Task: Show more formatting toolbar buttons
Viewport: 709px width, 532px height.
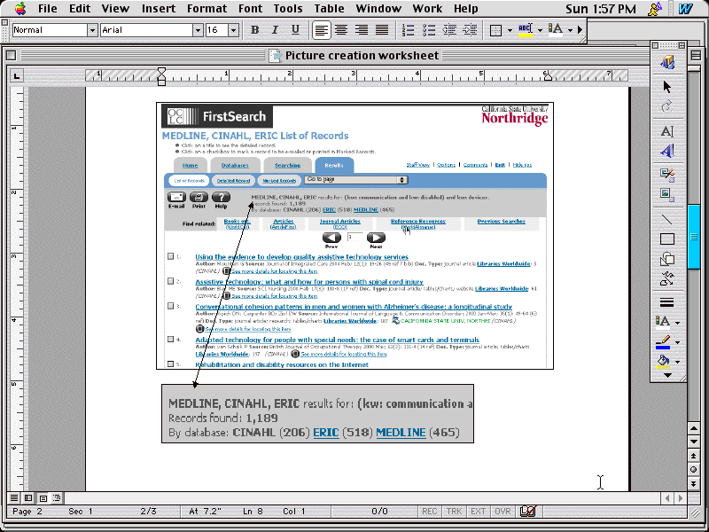Action: (x=580, y=30)
